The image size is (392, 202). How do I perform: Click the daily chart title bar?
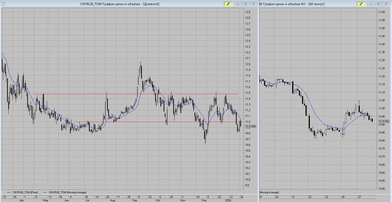118,4
